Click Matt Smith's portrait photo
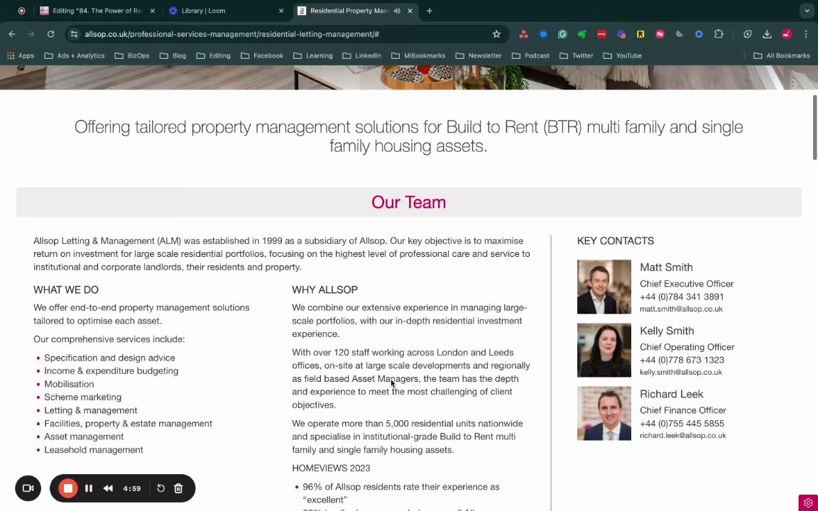Image resolution: width=818 pixels, height=511 pixels. pos(604,287)
